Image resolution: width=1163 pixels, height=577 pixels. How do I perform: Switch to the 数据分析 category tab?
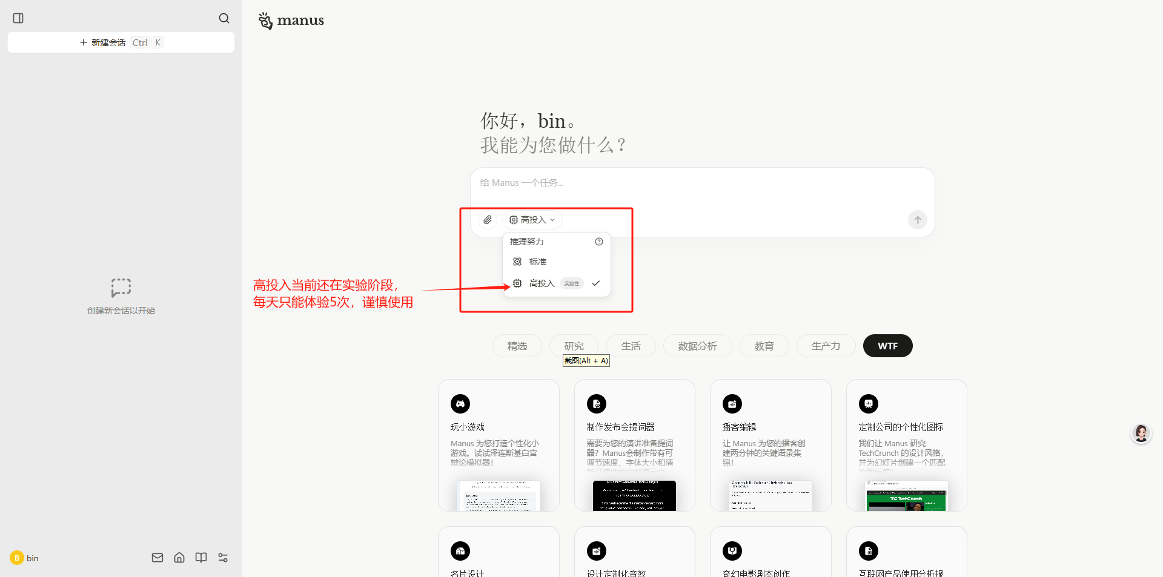698,346
